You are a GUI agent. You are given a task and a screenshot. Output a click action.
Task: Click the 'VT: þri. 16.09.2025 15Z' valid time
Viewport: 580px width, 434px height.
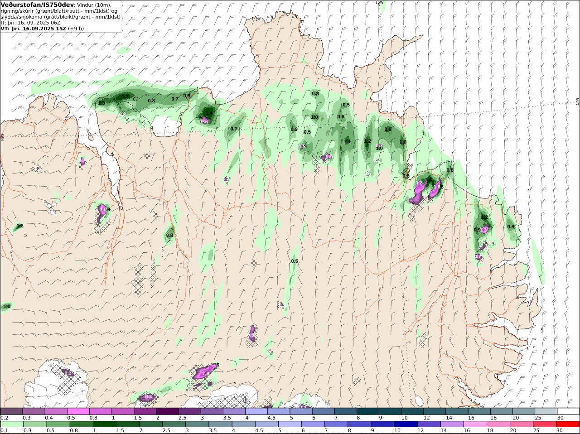coord(34,29)
